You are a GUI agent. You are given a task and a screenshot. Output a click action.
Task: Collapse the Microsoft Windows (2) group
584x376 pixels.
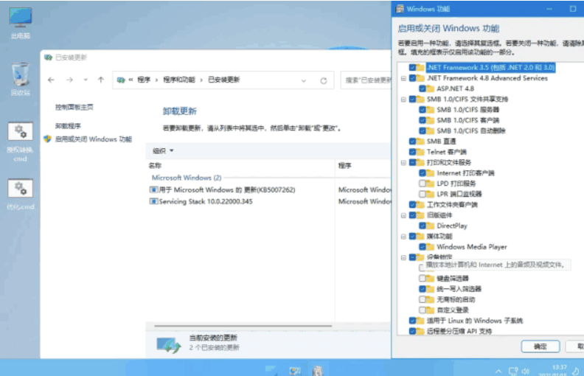click(187, 178)
